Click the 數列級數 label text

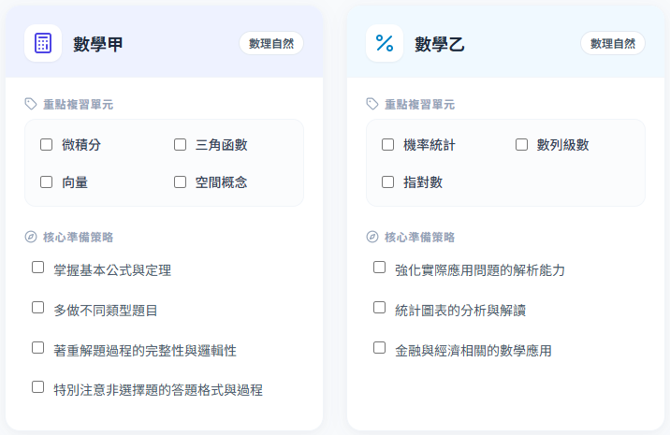point(562,145)
